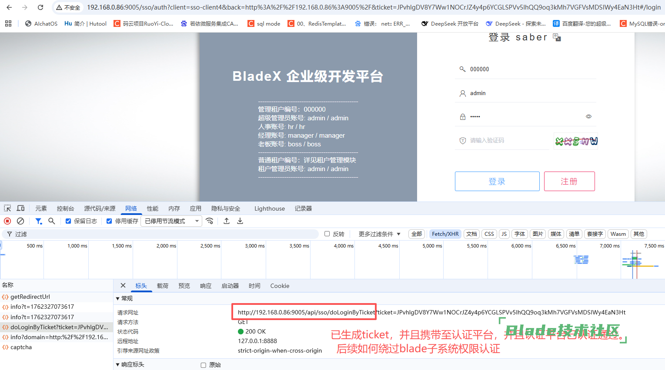Uncheck the 停用缓存 checkbox
This screenshot has width=665, height=370.
pos(109,221)
